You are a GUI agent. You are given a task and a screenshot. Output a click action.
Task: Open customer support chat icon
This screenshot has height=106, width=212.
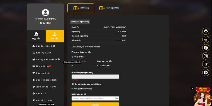tap(206, 31)
